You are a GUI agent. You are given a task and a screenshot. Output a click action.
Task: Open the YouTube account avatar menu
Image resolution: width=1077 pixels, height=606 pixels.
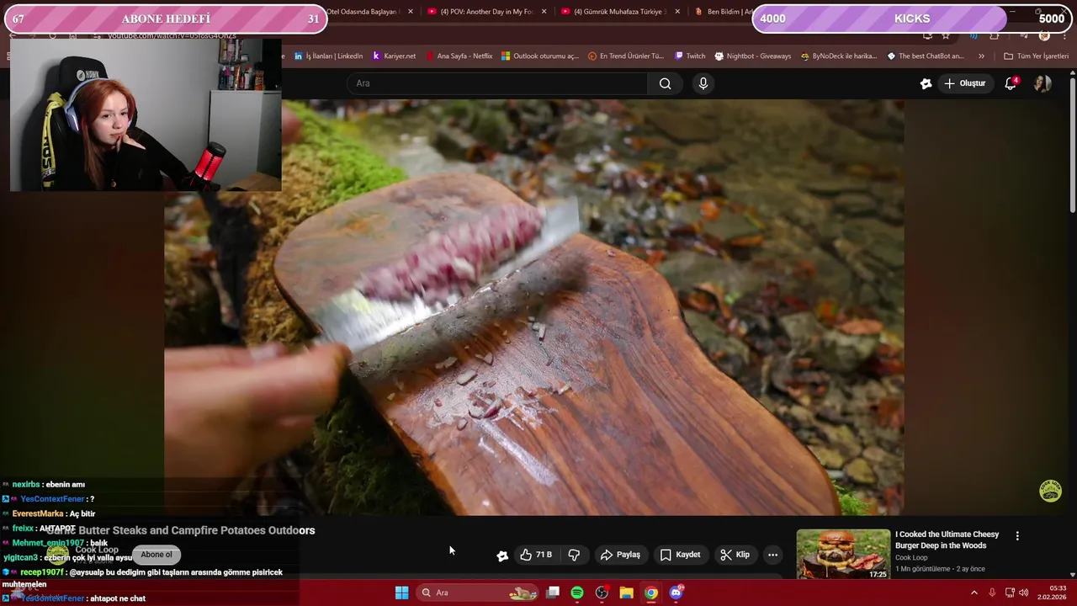point(1043,83)
